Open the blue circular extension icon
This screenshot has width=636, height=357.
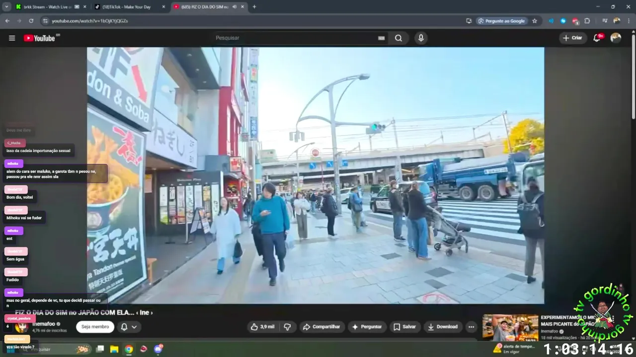pyautogui.click(x=563, y=21)
